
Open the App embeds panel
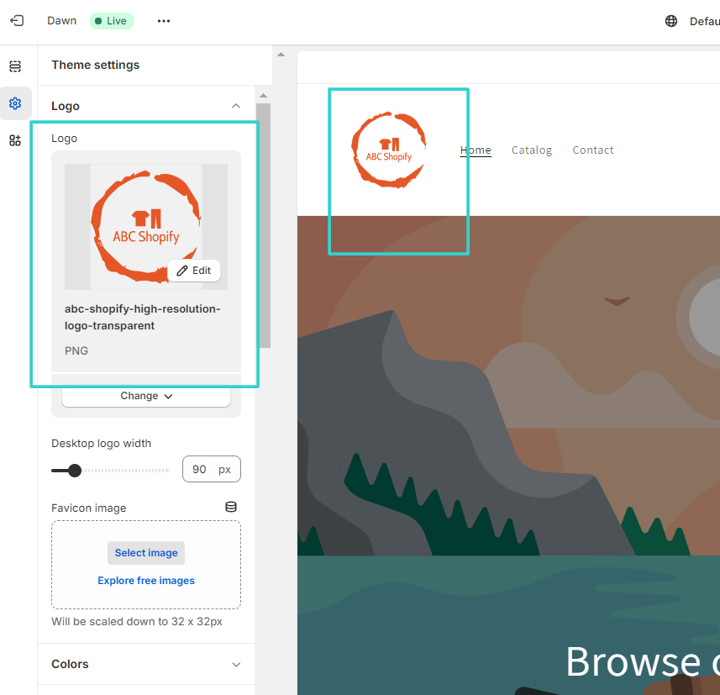[14, 140]
